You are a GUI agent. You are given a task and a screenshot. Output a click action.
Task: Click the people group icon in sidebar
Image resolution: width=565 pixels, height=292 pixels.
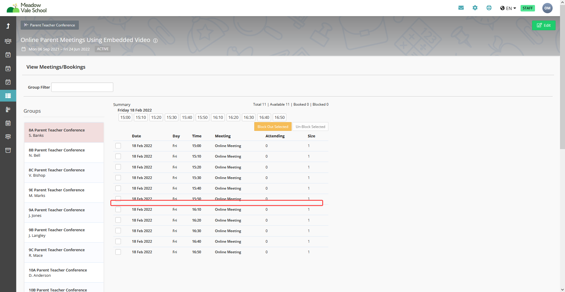8,41
